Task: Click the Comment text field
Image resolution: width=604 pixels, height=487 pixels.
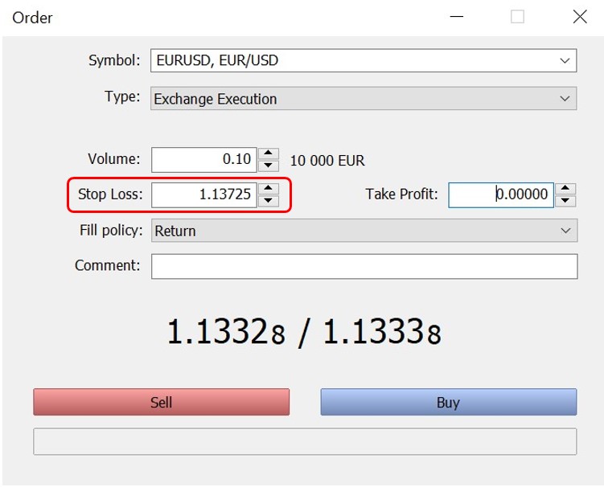Action: [364, 266]
